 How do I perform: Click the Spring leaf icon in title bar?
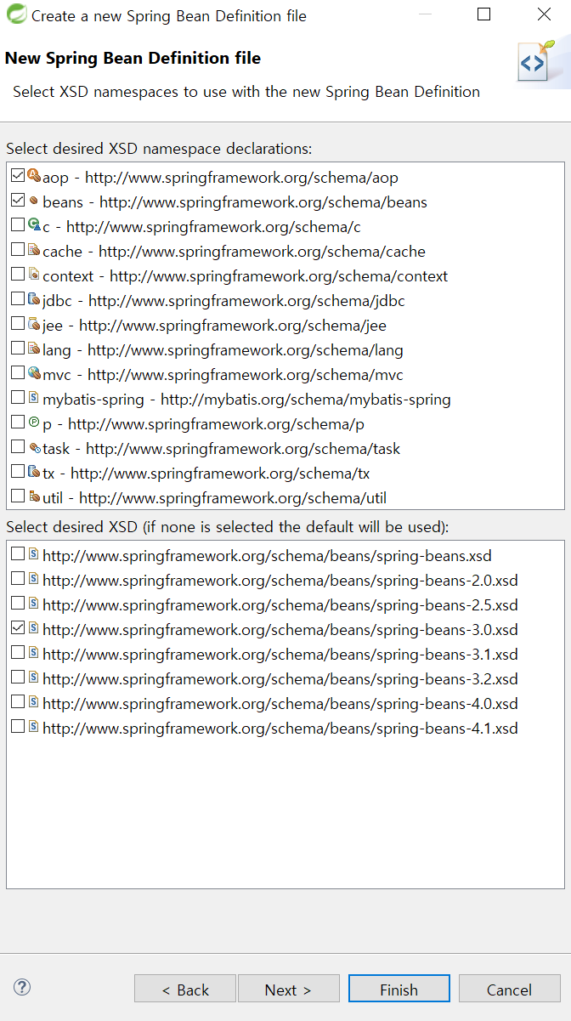(15, 15)
